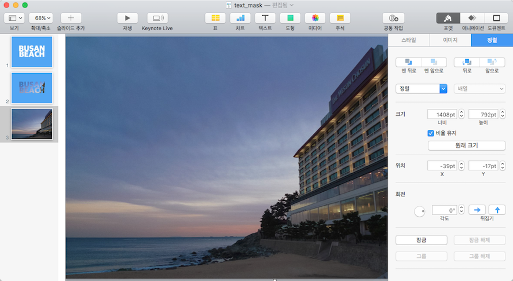This screenshot has height=281, width=513.
Task: Show the Format (포맷) inspector
Action: pyautogui.click(x=448, y=18)
